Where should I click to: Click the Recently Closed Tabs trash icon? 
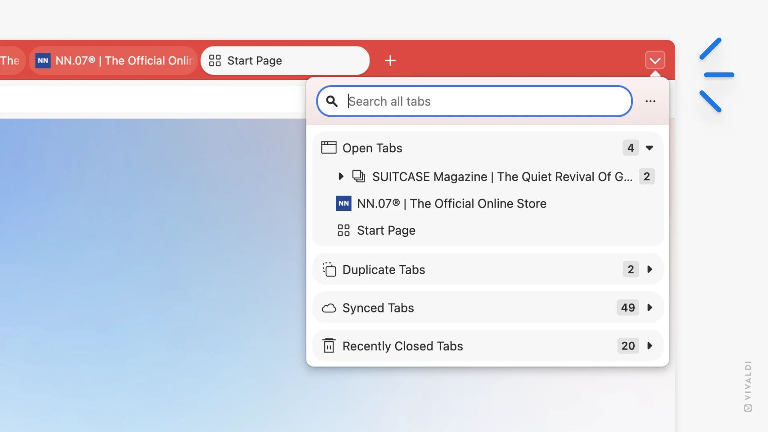click(329, 346)
